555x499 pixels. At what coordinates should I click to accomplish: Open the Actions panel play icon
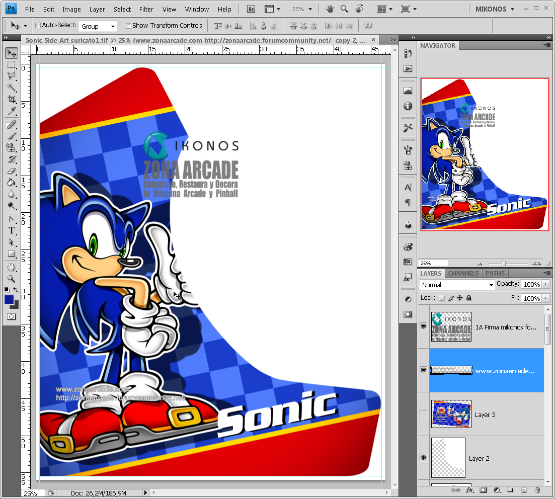tap(408, 68)
